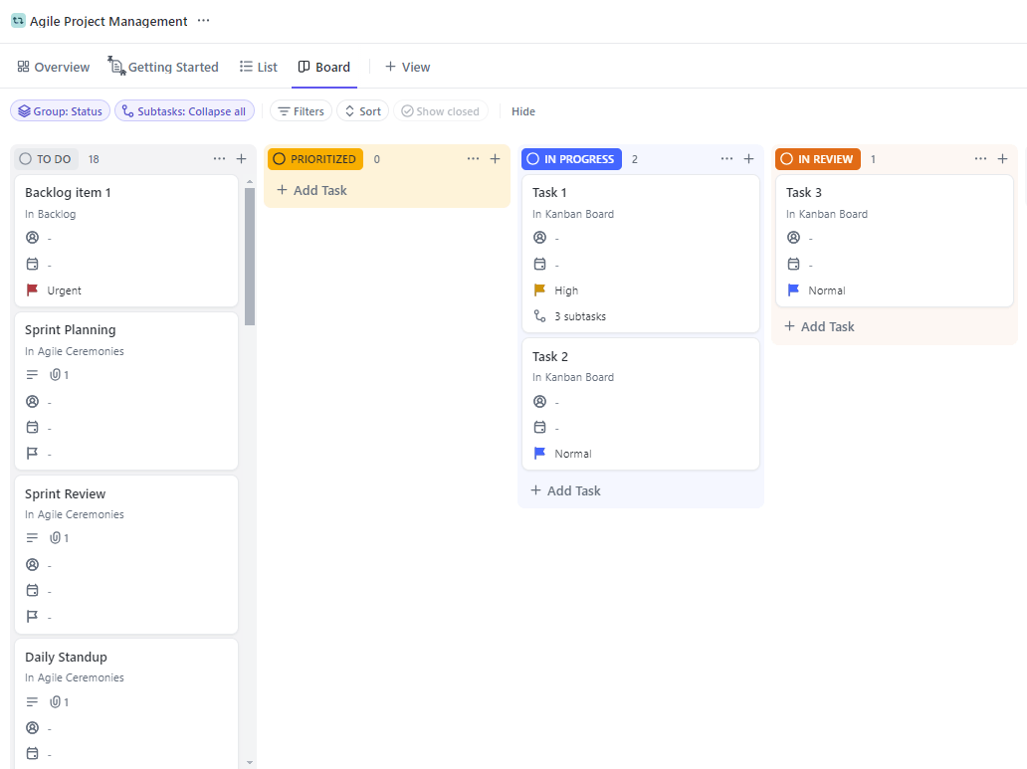Open attachment on Sprint Planning card
1027x769 pixels.
click(x=60, y=375)
